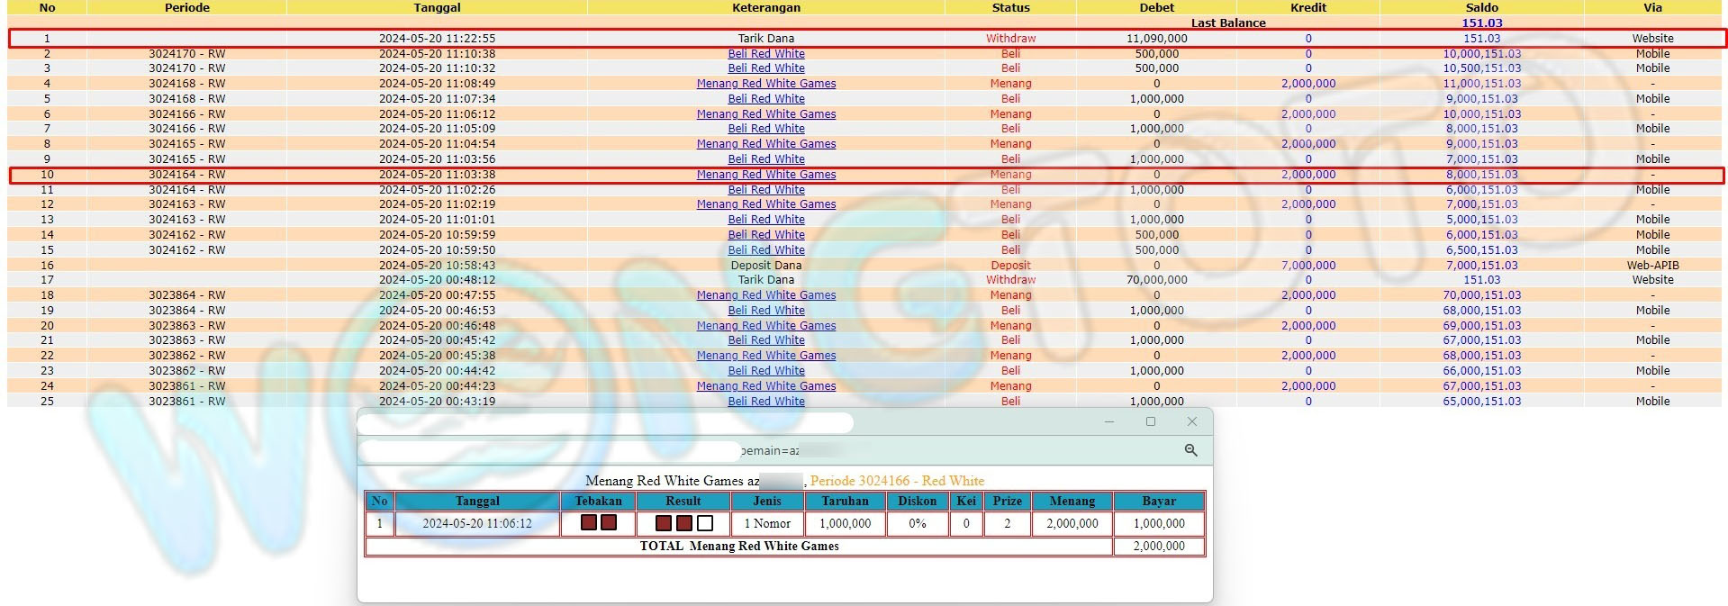Open Beli Red White link in row 2

(x=765, y=54)
